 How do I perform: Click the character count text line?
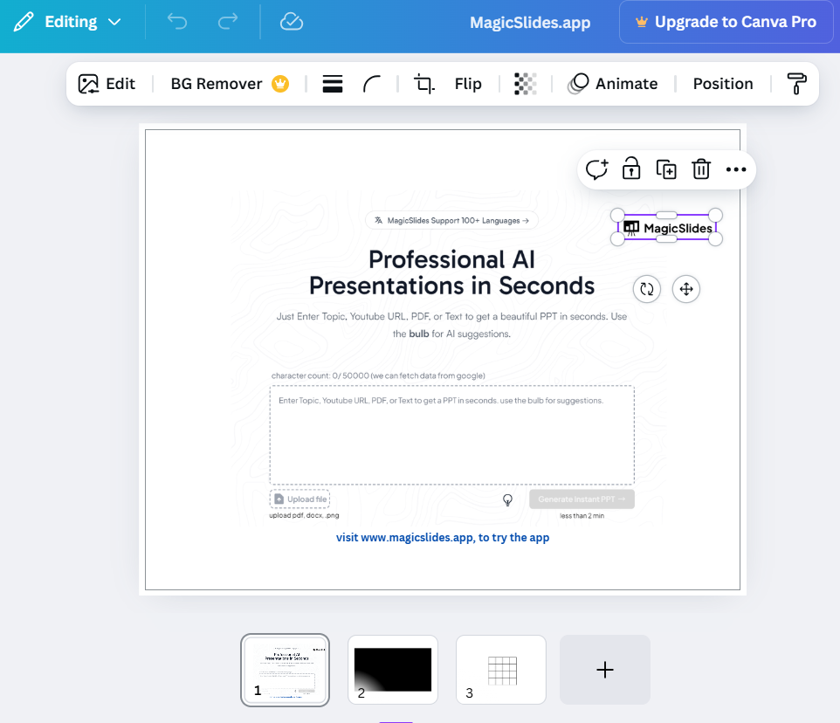click(378, 376)
